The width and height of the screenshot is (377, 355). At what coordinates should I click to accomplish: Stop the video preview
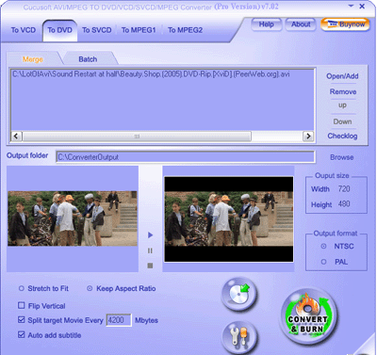150,266
